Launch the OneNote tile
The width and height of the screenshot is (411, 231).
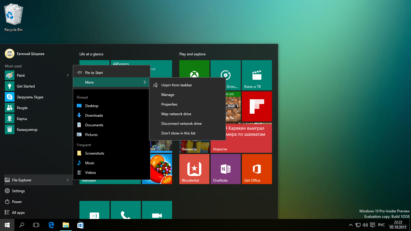(226, 169)
